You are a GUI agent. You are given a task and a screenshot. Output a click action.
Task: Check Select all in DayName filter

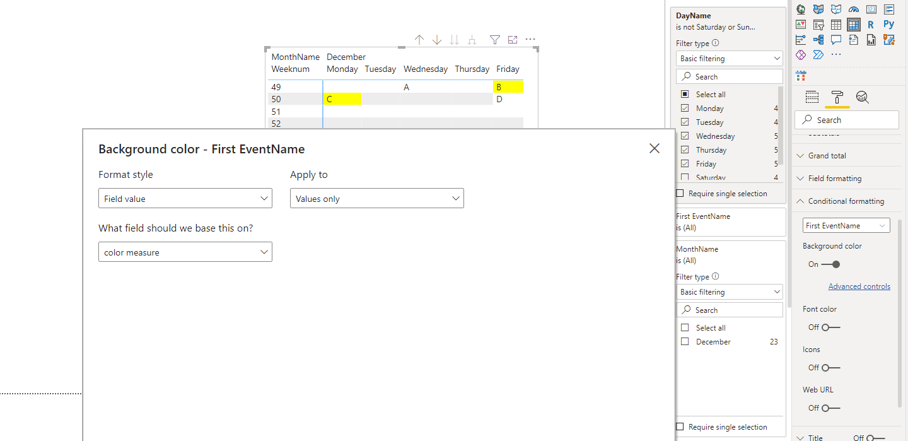pos(685,94)
